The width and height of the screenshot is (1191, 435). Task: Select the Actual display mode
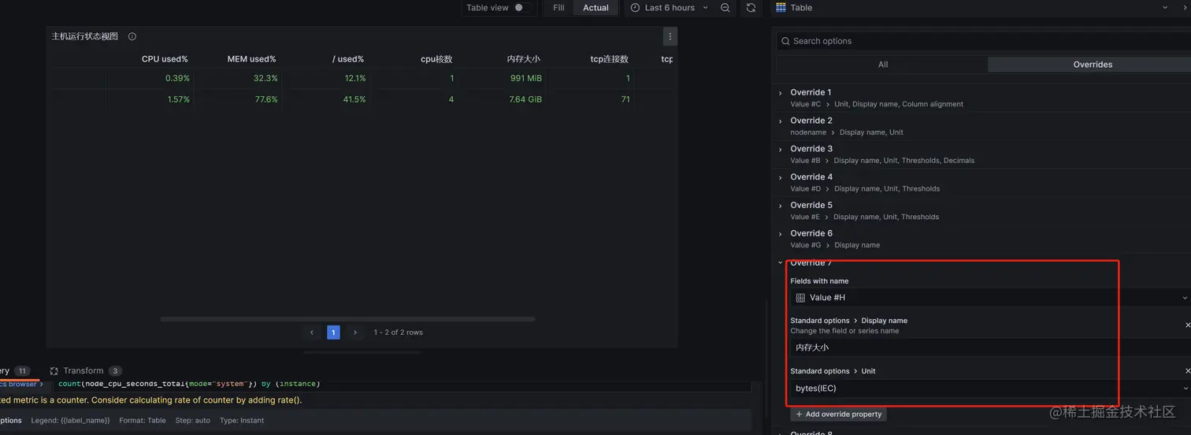click(x=595, y=8)
